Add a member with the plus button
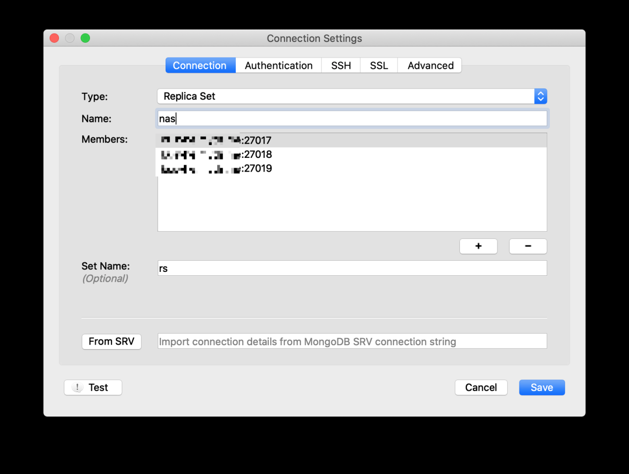This screenshot has width=629, height=474. tap(478, 246)
